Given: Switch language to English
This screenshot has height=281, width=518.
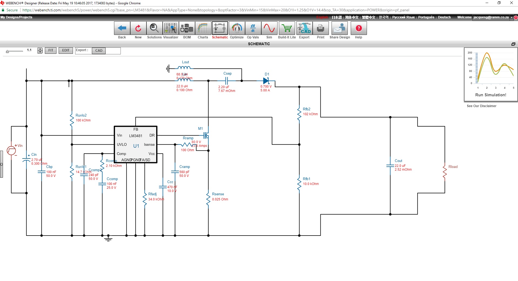Looking at the screenshot, I should click(x=322, y=17).
